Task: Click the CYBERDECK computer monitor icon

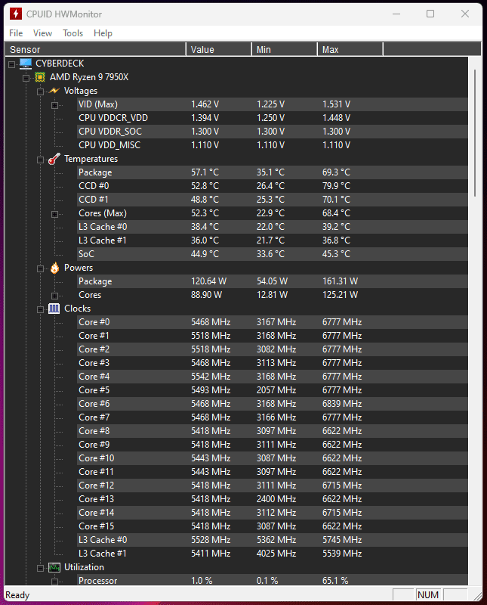Action: [x=26, y=64]
